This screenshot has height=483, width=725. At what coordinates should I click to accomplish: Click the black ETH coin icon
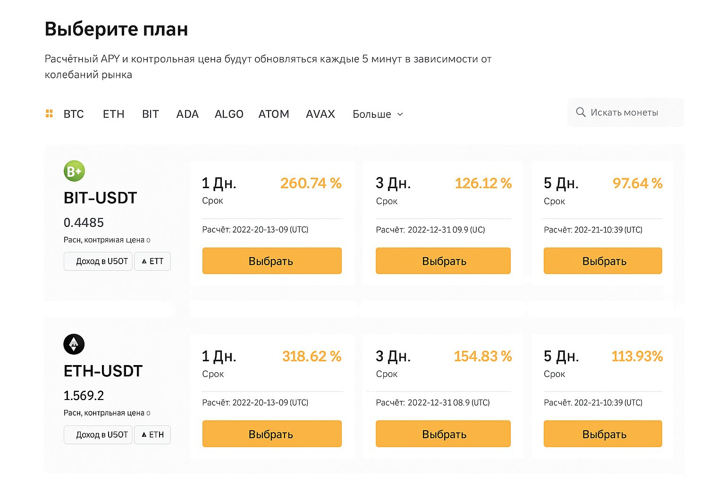[x=74, y=344]
